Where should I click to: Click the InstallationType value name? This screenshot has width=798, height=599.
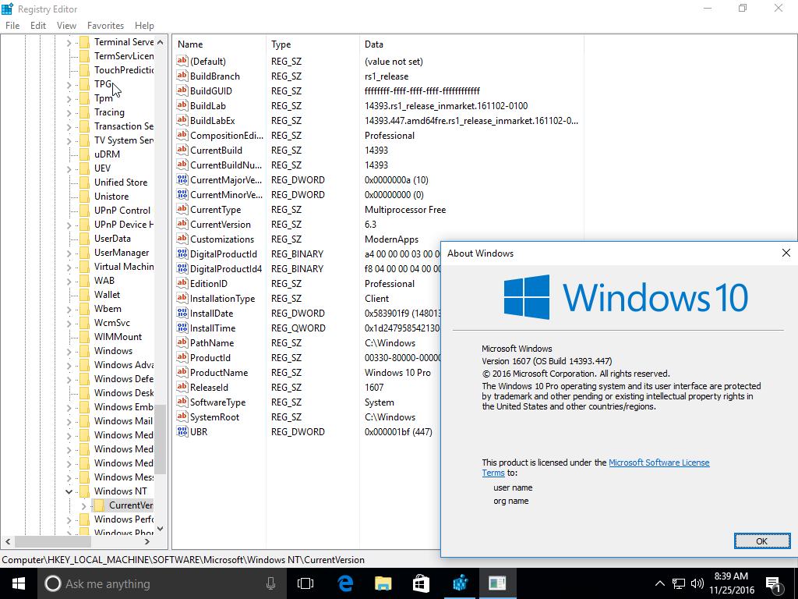pos(222,299)
